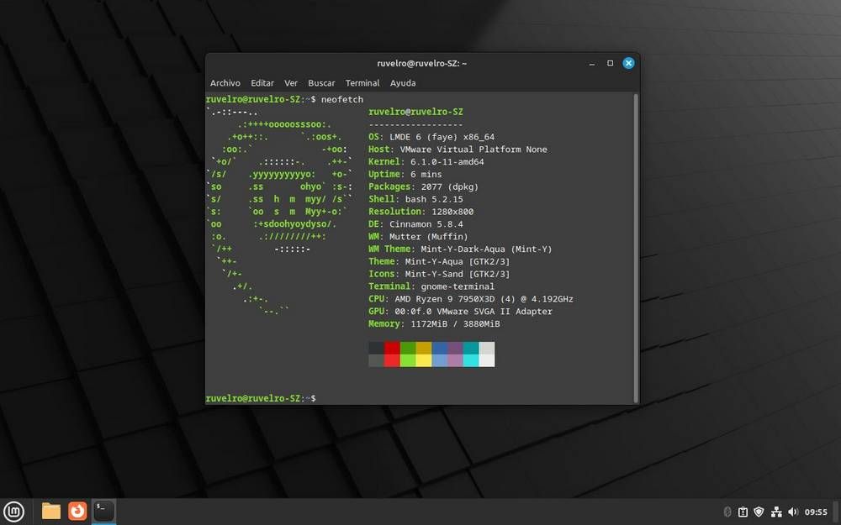Open the Linux Mint main menu
Viewport: 841px width, 525px height.
(x=14, y=510)
